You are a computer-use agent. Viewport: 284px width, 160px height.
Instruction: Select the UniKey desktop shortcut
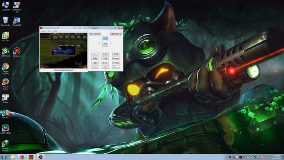[x=5, y=99]
